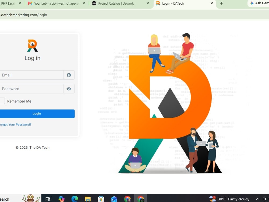Screen dimensions: 269x202
Task: Click the Remember Me label
Action: coord(19,101)
